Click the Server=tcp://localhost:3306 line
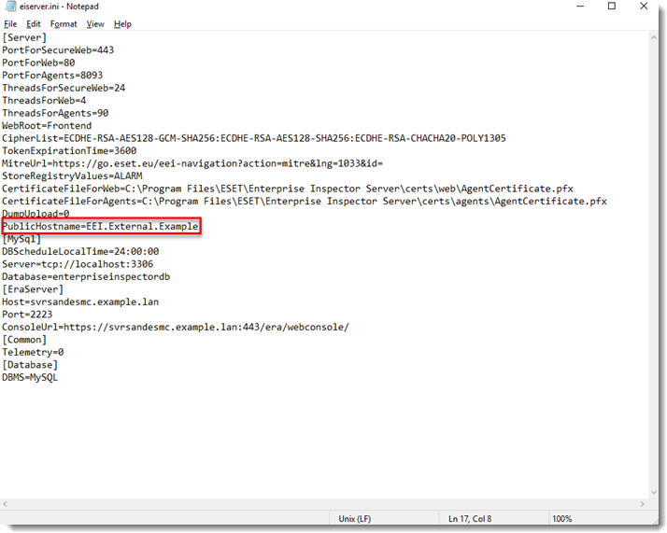This screenshot has width=667, height=533. [78, 264]
